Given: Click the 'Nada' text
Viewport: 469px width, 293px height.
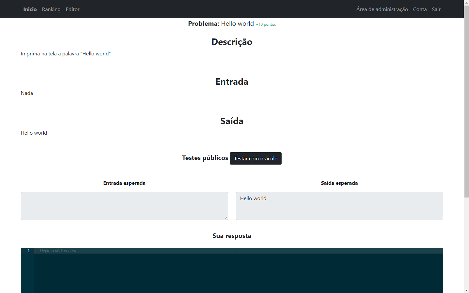Looking at the screenshot, I should [x=27, y=93].
